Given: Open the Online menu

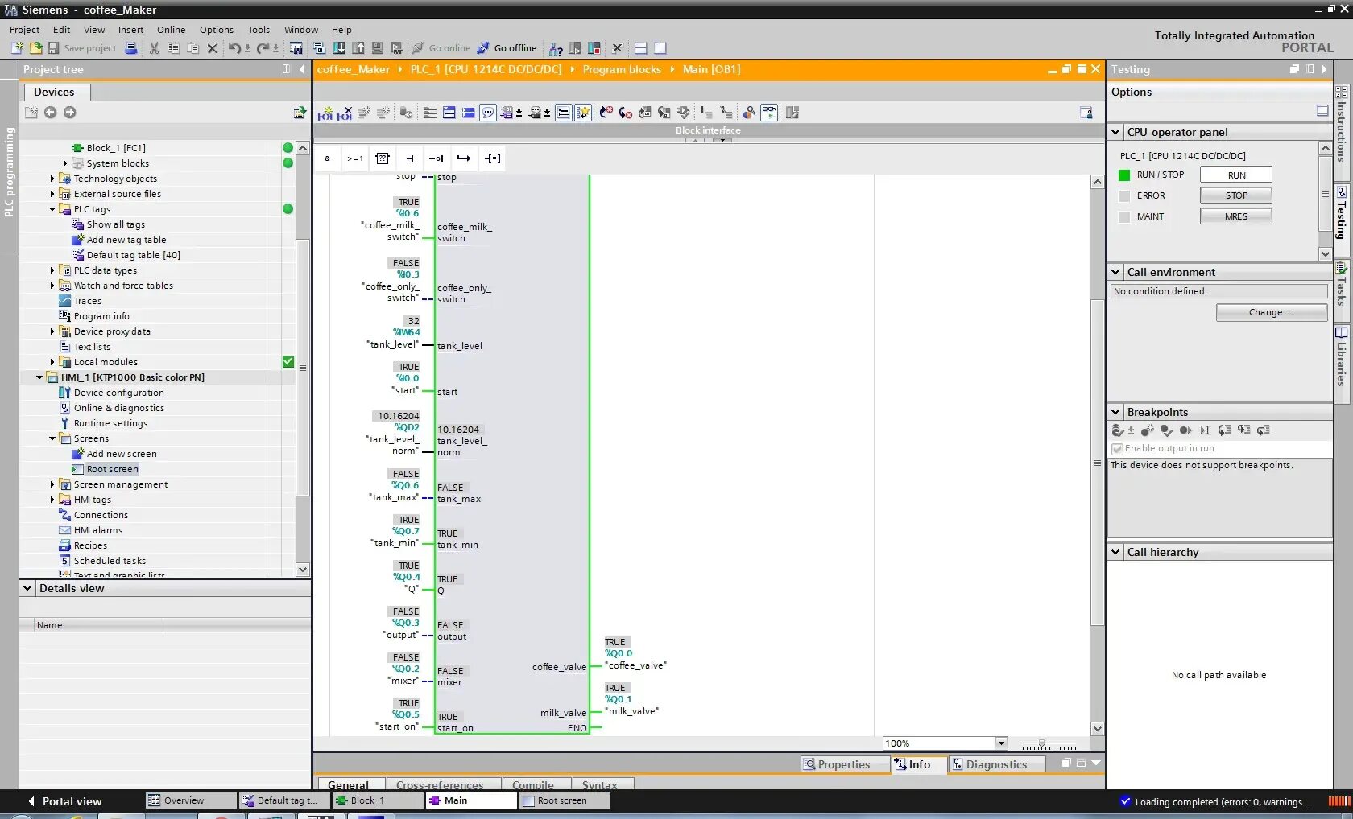Looking at the screenshot, I should 171,30.
